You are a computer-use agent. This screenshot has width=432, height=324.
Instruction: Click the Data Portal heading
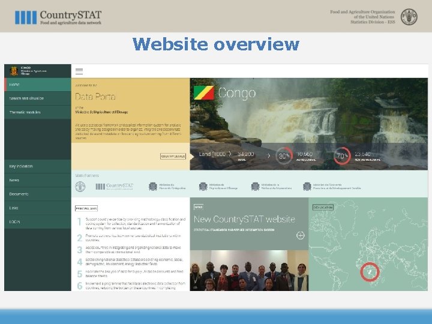pyautogui.click(x=95, y=97)
